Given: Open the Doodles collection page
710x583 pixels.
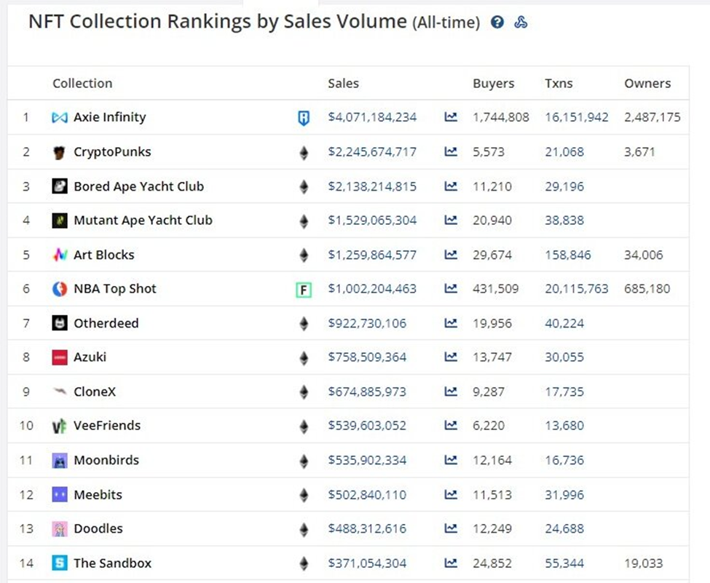Looking at the screenshot, I should (x=98, y=529).
